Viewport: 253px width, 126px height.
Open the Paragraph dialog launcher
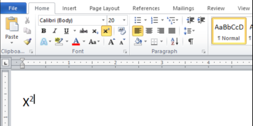[x=204, y=52]
